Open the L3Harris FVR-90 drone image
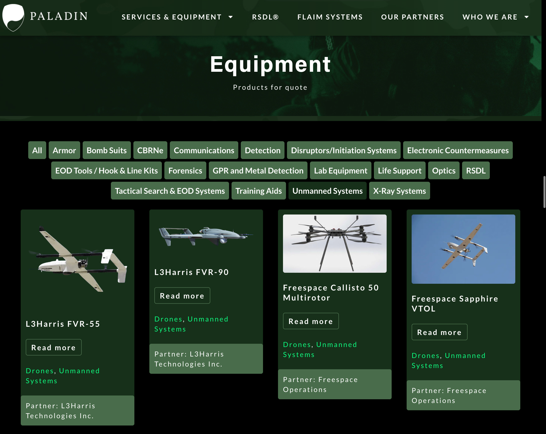The width and height of the screenshot is (546, 434). click(x=206, y=236)
